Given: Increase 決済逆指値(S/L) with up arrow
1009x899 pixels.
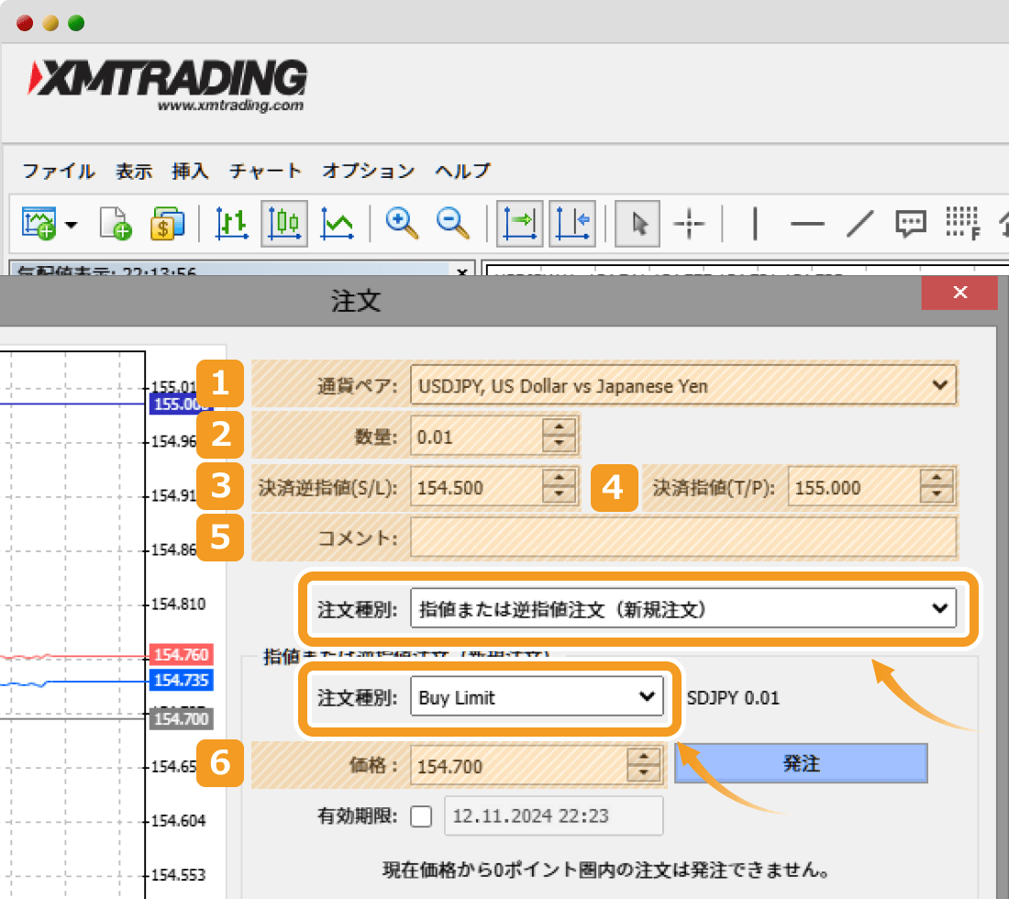Looking at the screenshot, I should (559, 477).
